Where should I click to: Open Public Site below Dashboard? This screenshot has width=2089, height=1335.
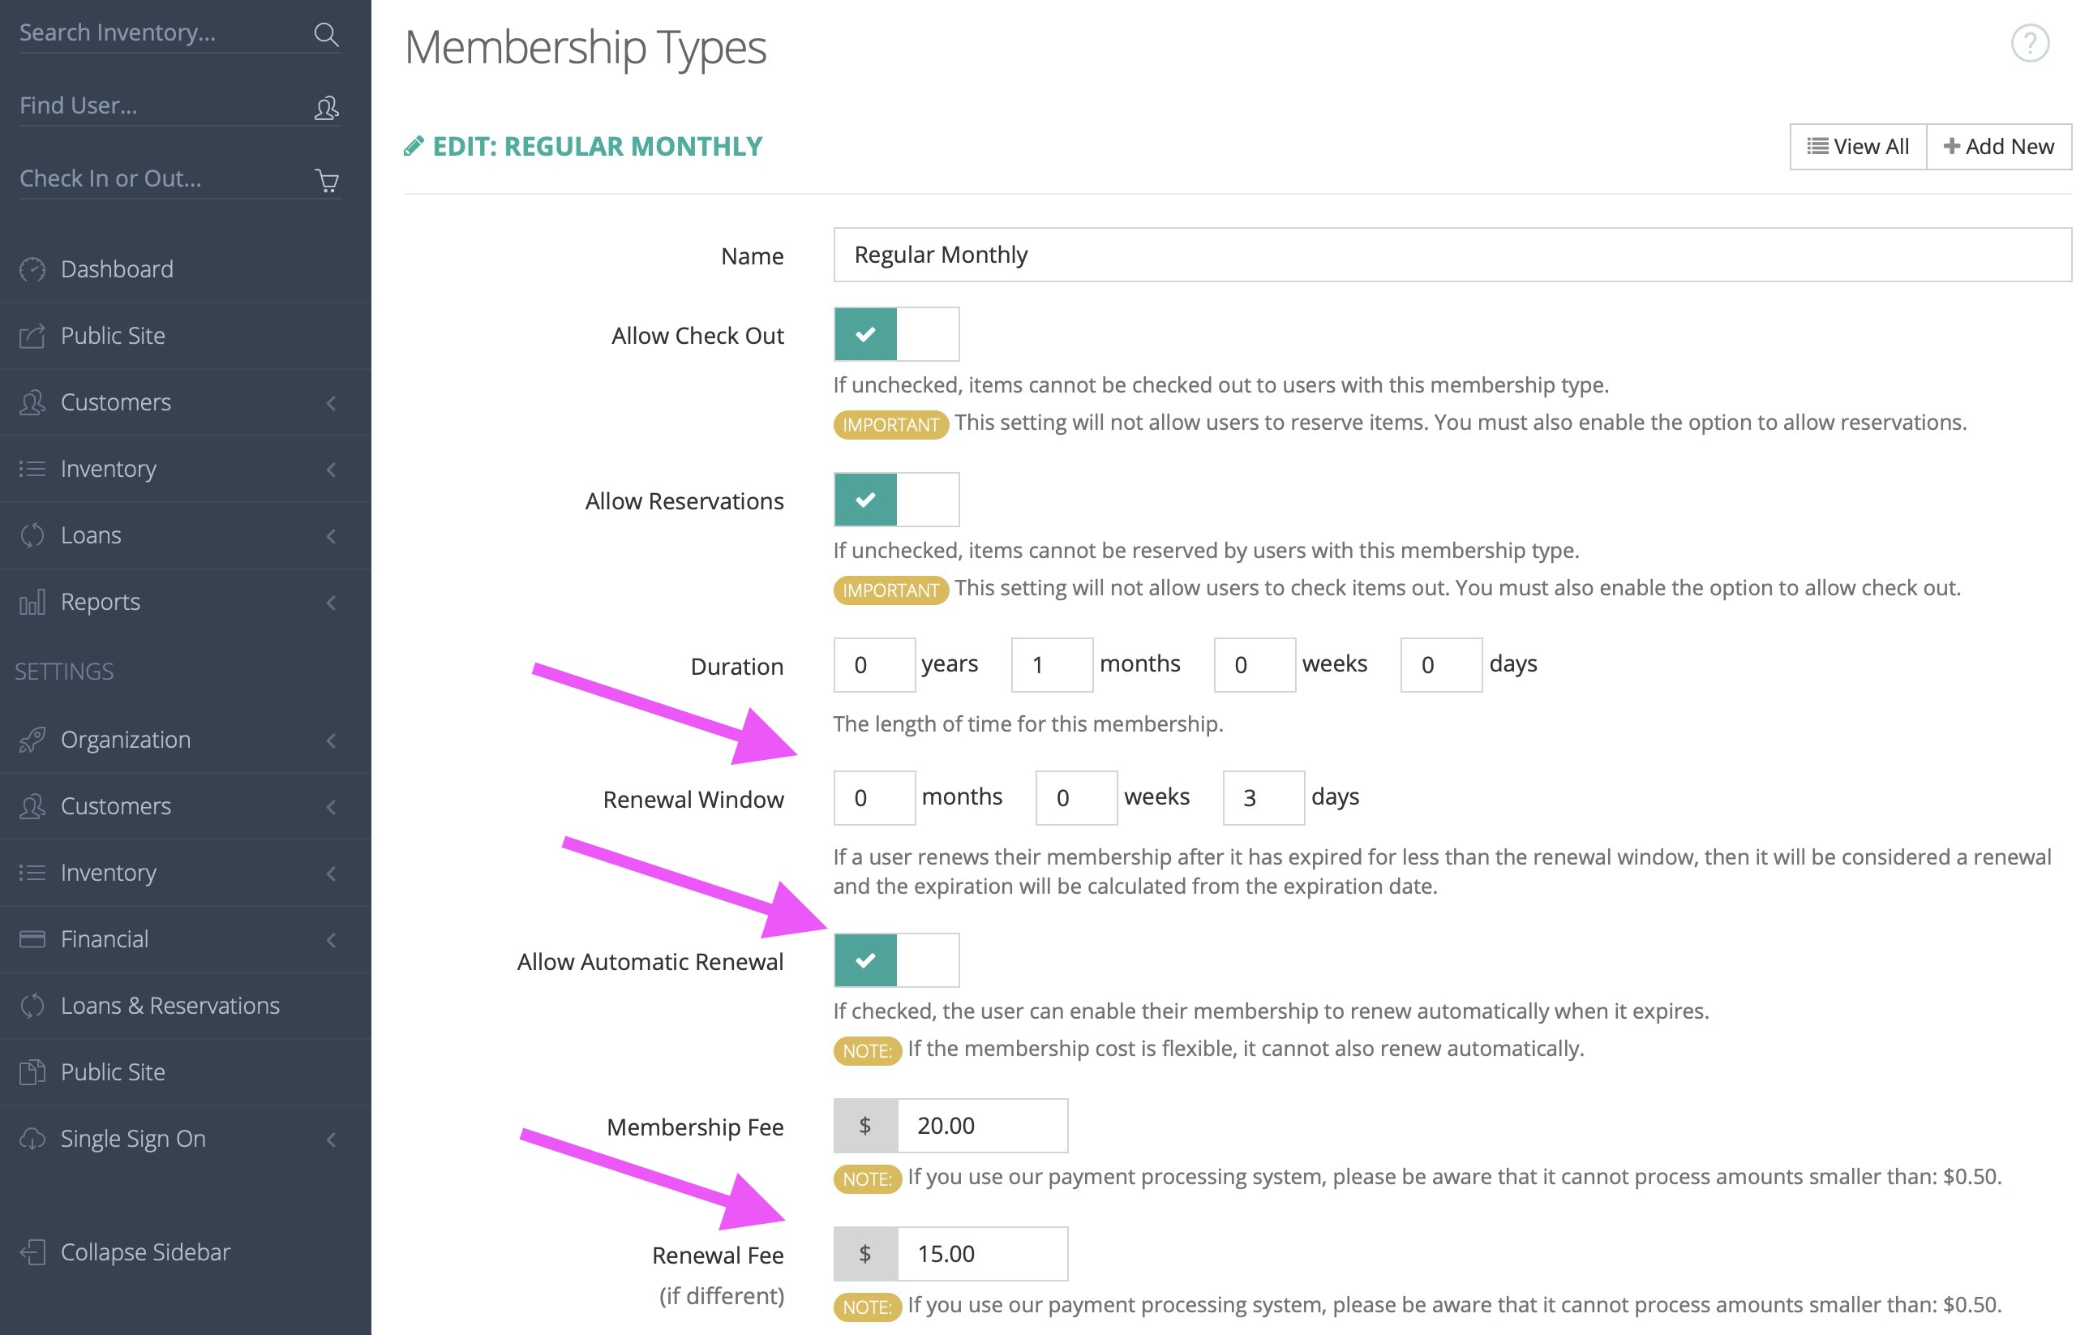click(186, 336)
